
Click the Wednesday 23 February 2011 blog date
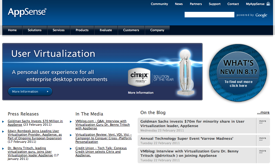[x=162, y=130]
